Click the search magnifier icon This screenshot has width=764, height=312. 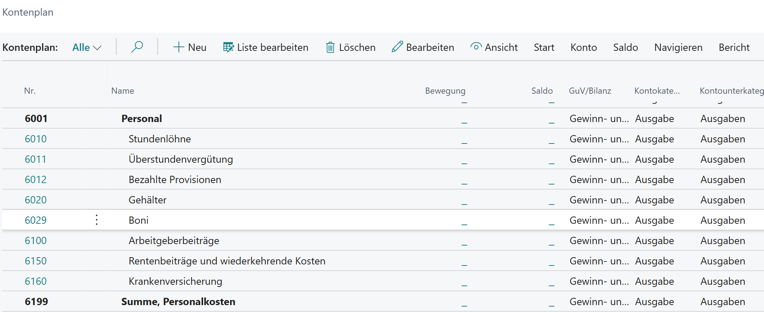pyautogui.click(x=137, y=47)
